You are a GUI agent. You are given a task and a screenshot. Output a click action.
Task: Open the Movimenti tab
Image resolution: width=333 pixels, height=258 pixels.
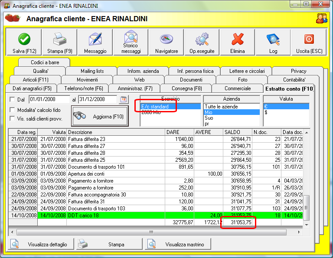click(x=87, y=80)
